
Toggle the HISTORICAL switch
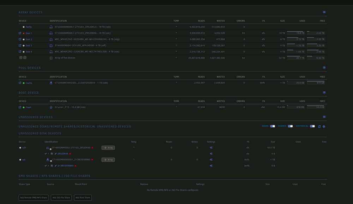pos(312,126)
